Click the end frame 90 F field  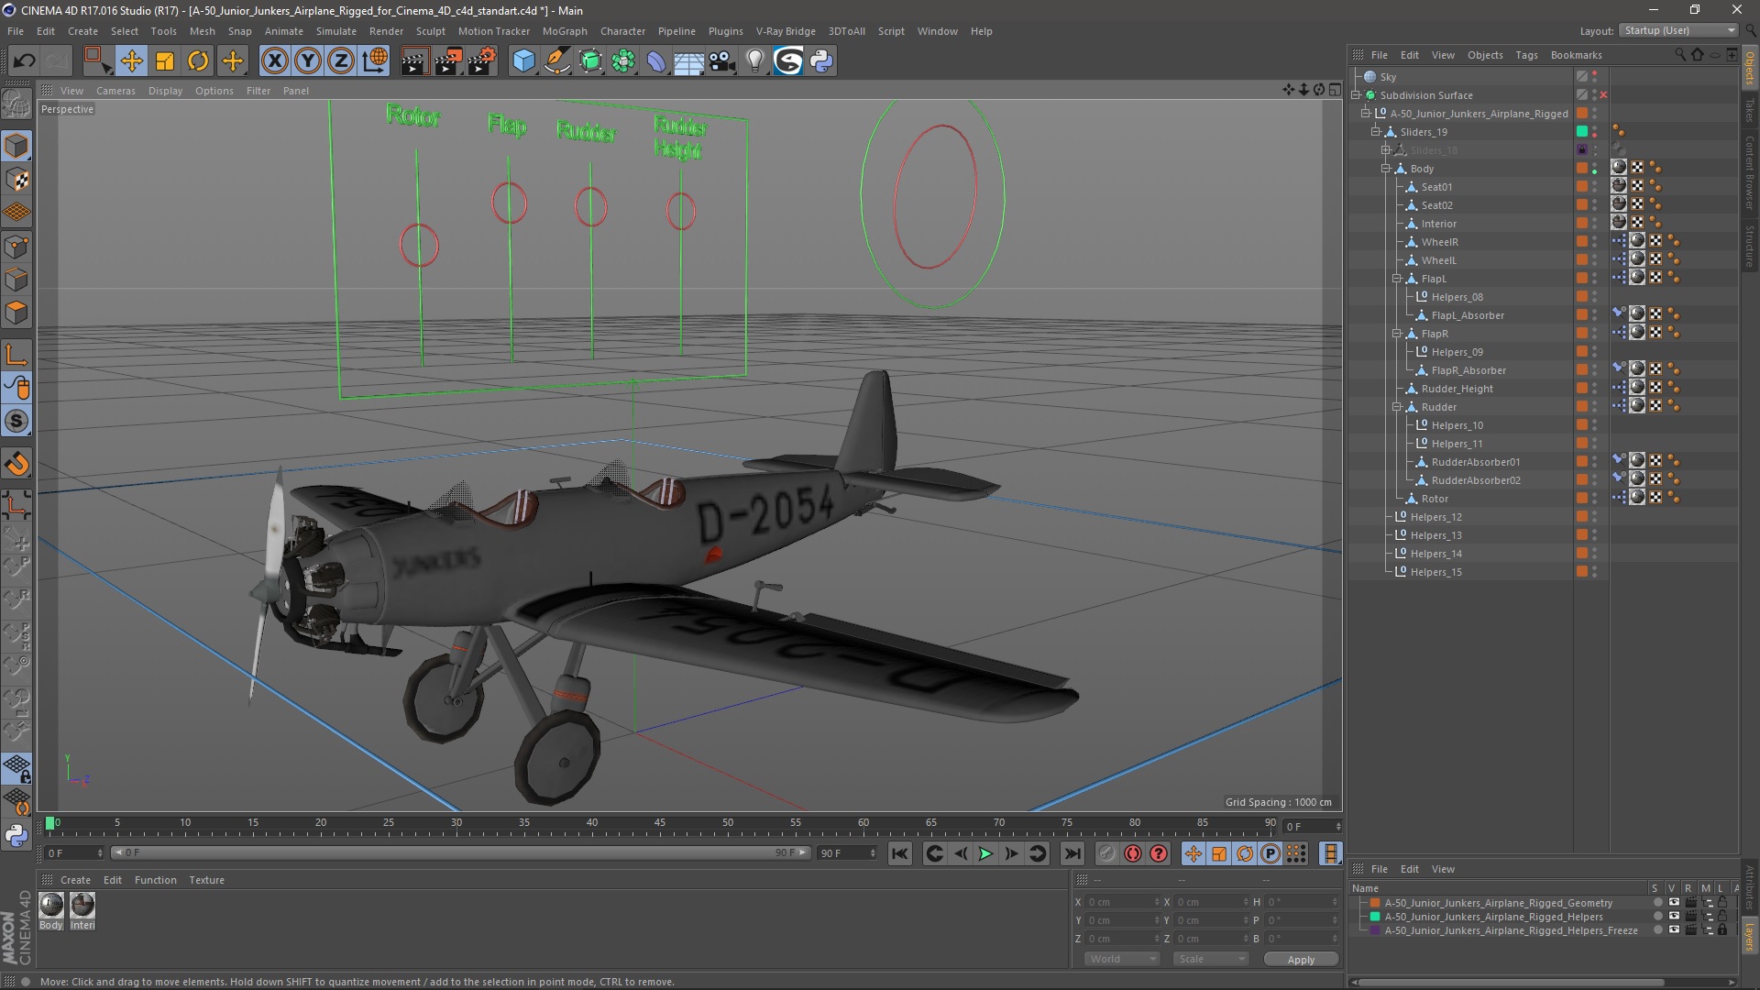tap(847, 853)
